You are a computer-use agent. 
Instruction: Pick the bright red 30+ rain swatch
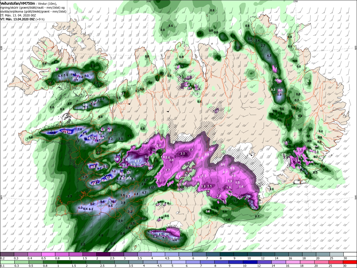(350, 262)
